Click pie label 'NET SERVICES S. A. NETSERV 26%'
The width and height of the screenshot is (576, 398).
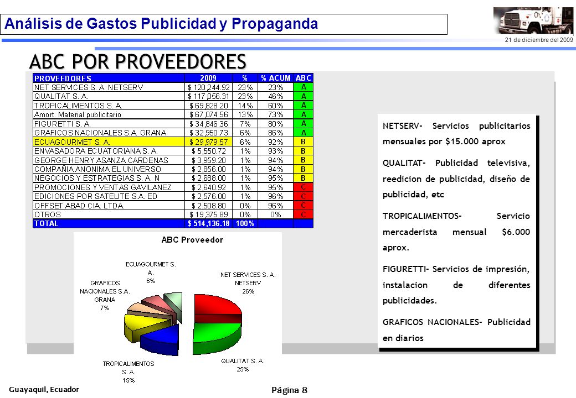[x=248, y=283]
